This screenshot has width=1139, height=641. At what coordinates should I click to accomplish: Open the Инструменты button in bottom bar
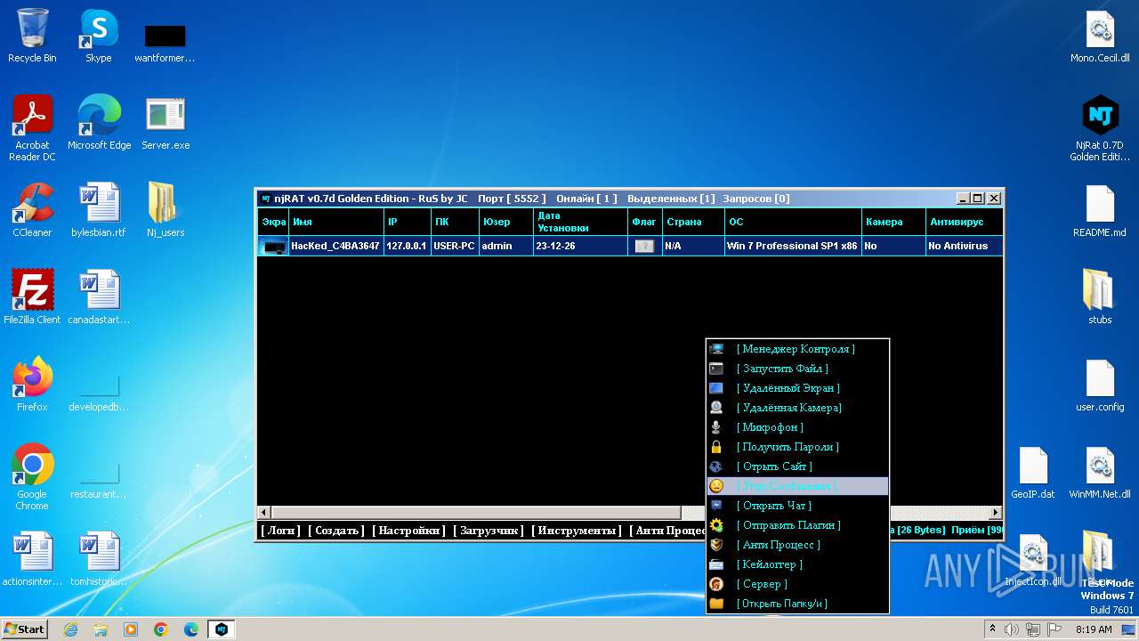tap(577, 531)
